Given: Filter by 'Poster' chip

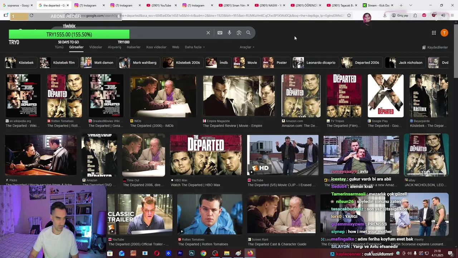Looking at the screenshot, I should tap(276, 62).
